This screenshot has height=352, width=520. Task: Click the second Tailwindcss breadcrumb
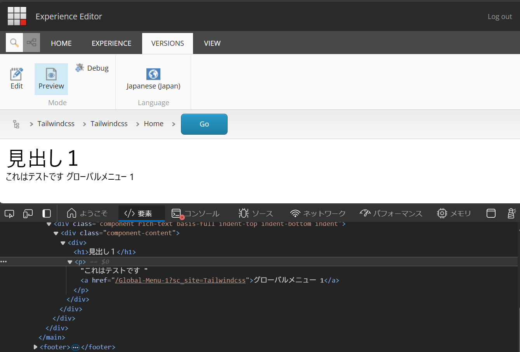coord(109,123)
